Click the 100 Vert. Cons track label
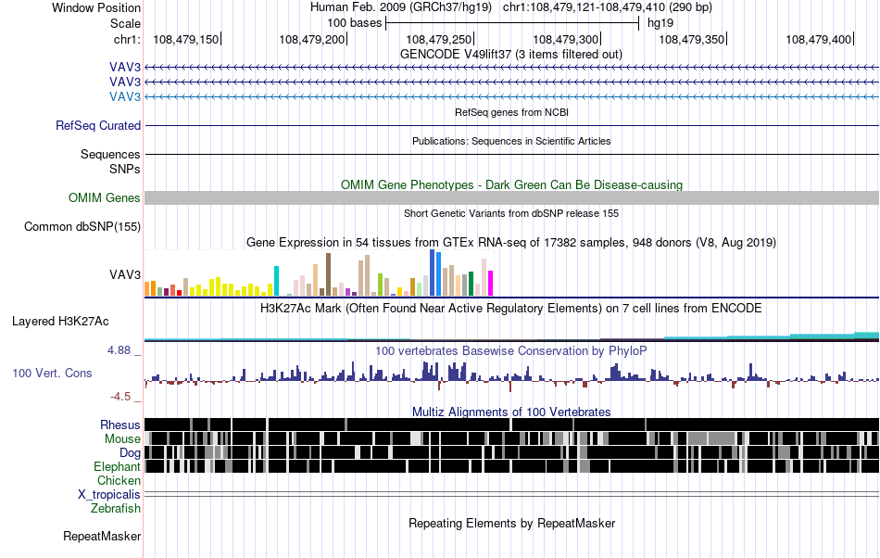The width and height of the screenshot is (880, 558). click(x=52, y=373)
